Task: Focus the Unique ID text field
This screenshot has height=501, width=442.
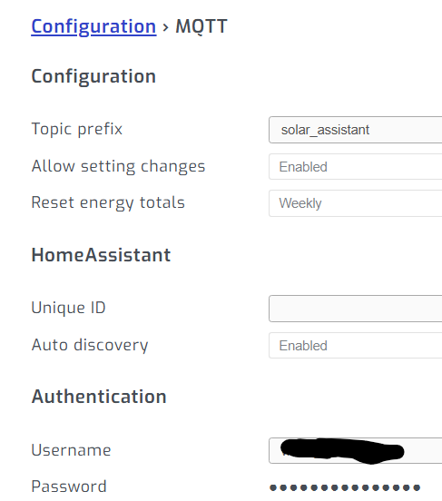Action: tap(356, 309)
